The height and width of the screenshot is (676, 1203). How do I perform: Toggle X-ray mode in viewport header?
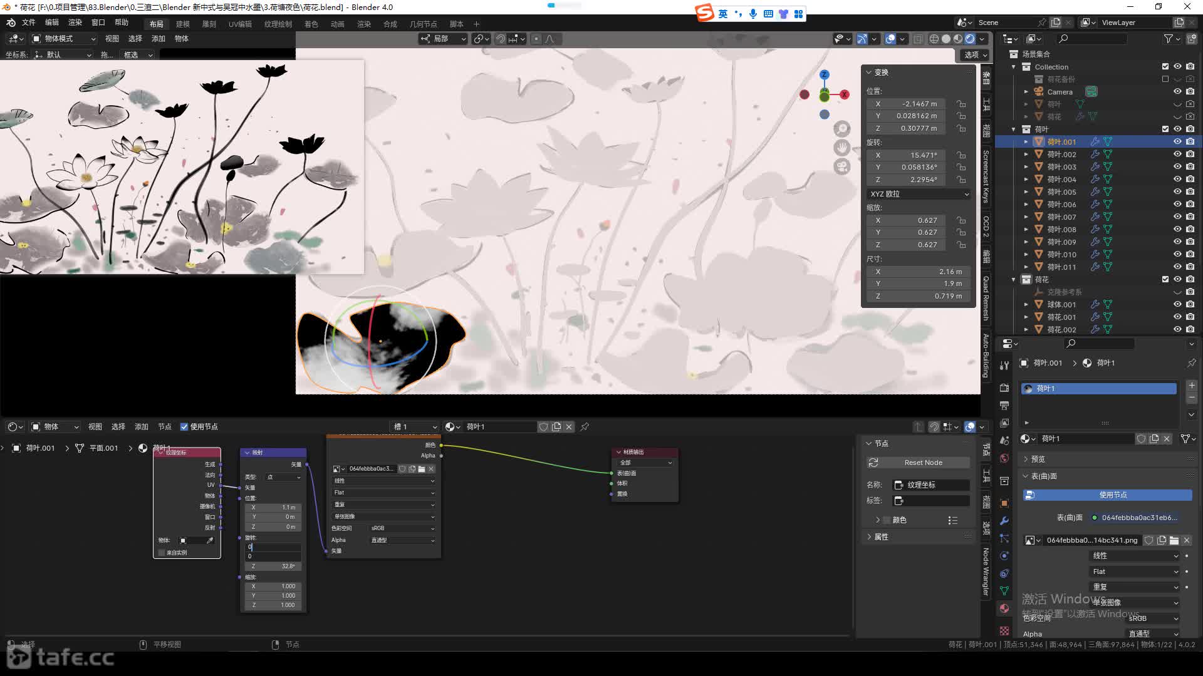click(918, 39)
